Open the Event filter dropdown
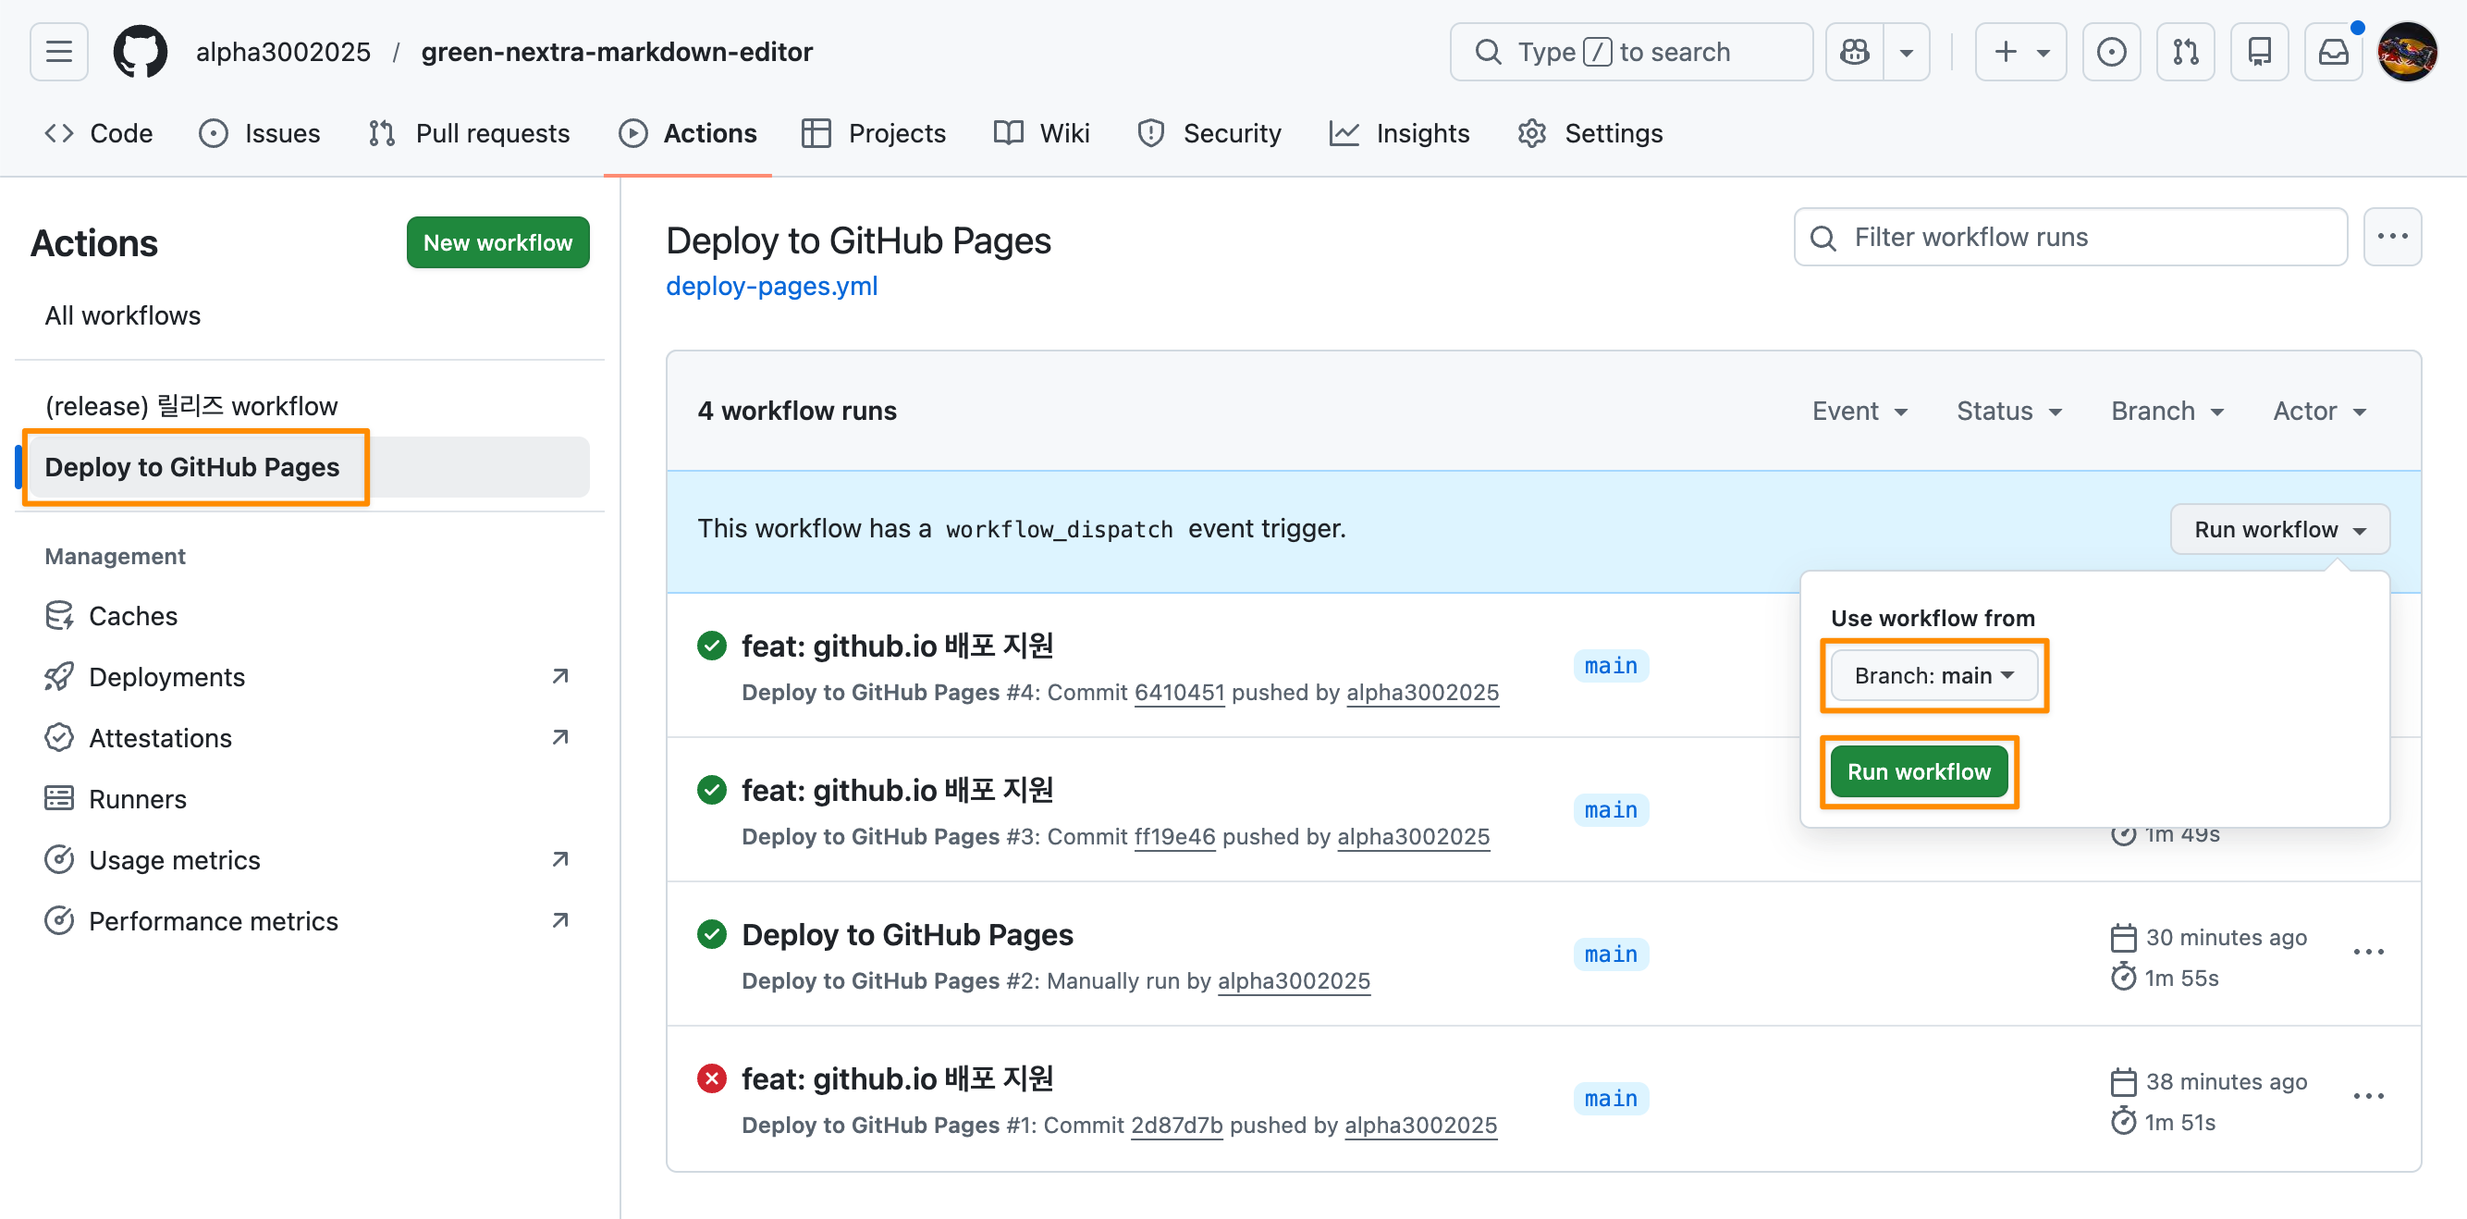Screen dimensions: 2467x1219 pyautogui.click(x=1859, y=411)
